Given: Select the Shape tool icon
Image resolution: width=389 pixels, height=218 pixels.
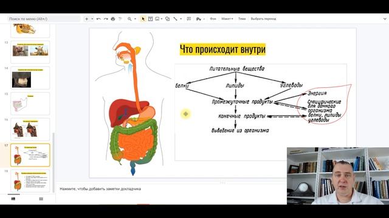Looking at the screenshot, I should pyautogui.click(x=168, y=19).
